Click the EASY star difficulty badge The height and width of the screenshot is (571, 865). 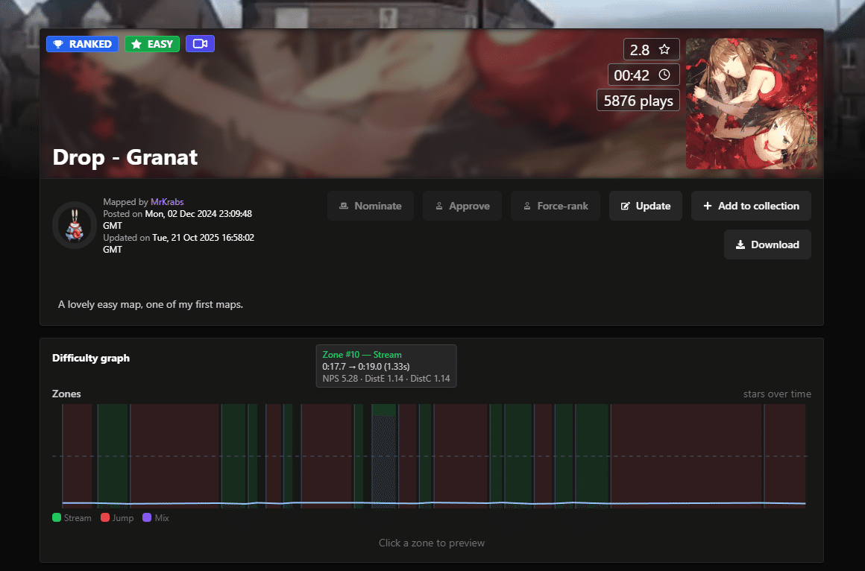pos(152,44)
